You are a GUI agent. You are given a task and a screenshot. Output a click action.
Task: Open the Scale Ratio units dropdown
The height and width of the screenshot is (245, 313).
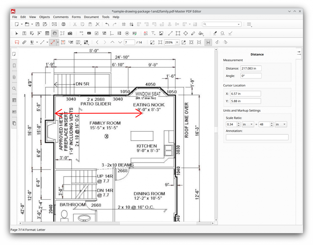point(248,124)
